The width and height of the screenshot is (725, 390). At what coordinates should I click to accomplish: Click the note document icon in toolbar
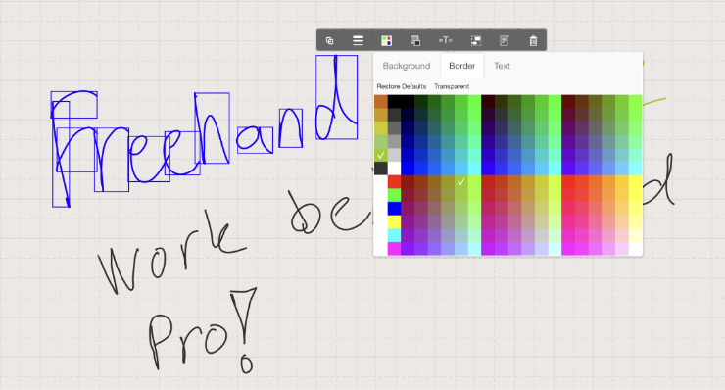click(505, 41)
